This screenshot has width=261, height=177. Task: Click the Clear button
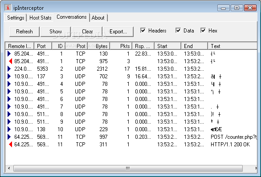tap(87, 32)
